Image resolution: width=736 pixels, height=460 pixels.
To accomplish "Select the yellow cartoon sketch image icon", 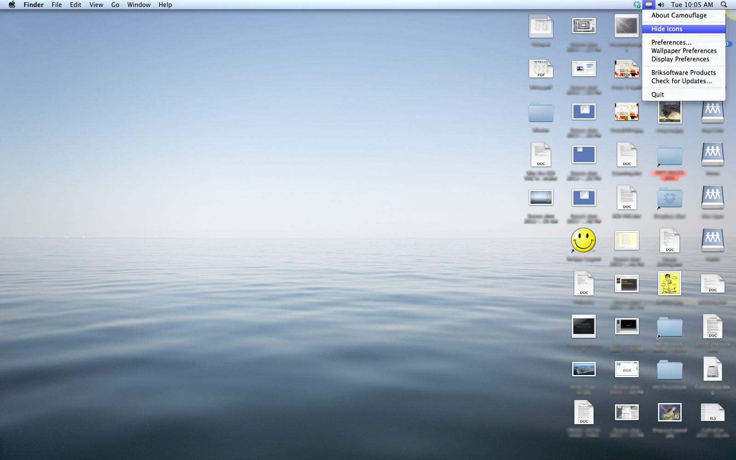I will 669,283.
